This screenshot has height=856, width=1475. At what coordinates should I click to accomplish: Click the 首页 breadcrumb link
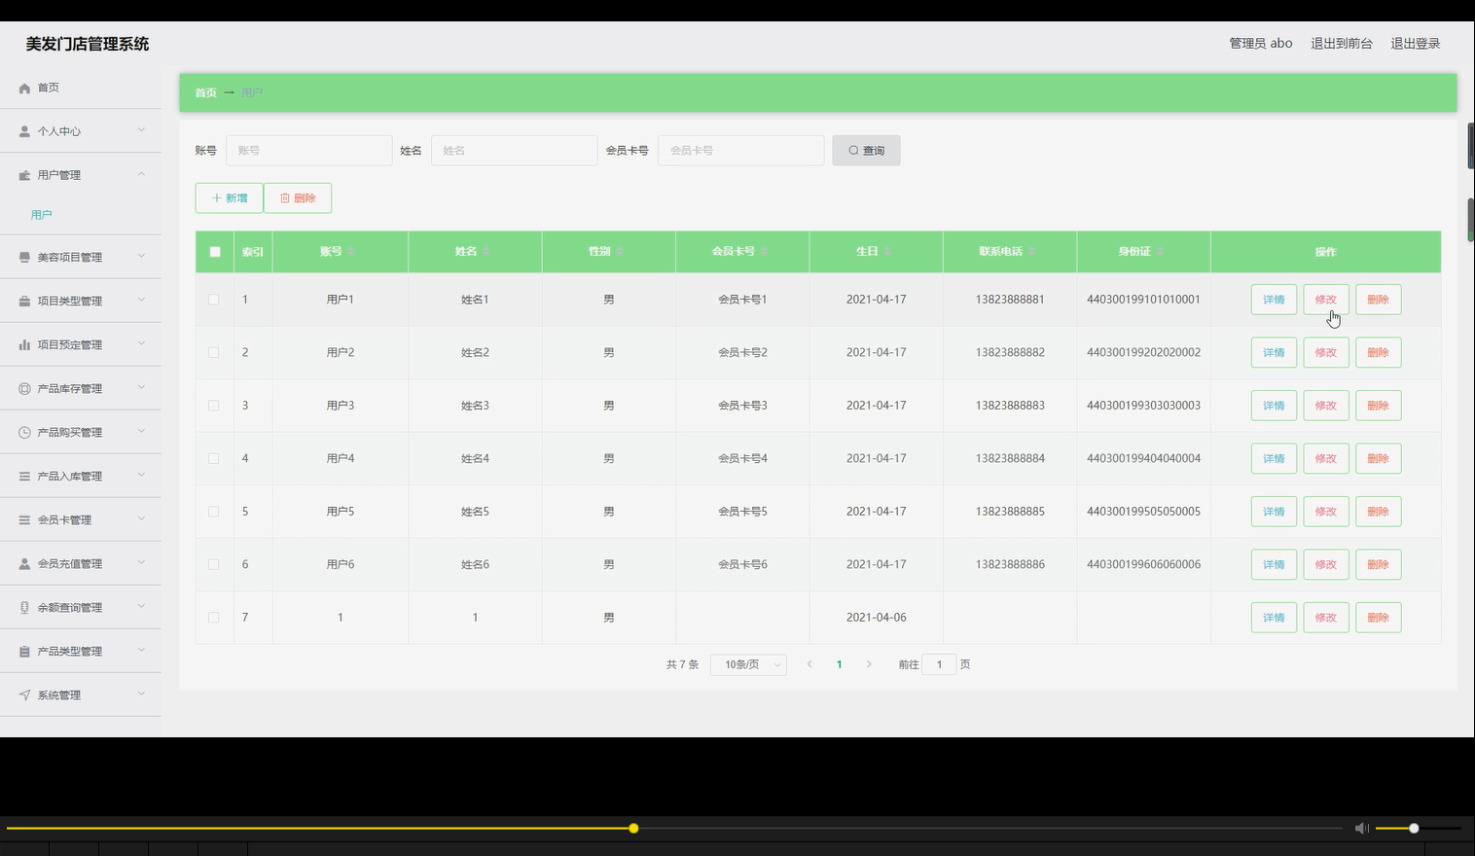pyautogui.click(x=205, y=92)
